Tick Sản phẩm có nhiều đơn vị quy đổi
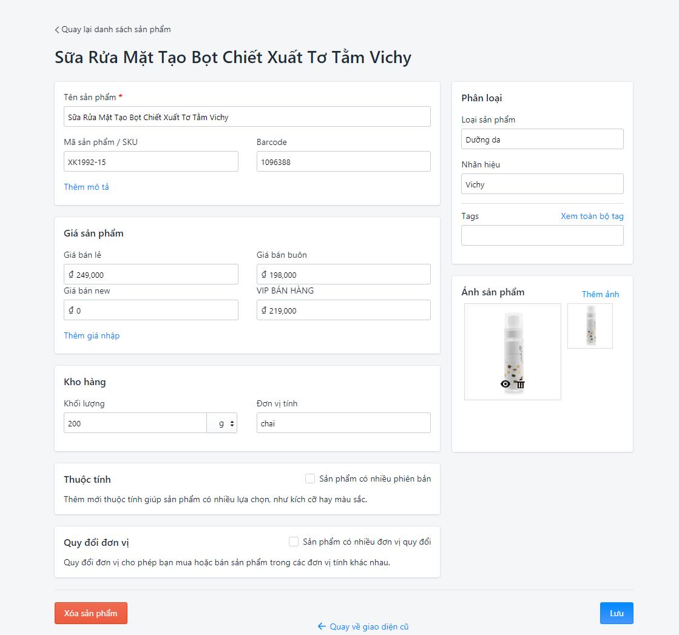This screenshot has width=679, height=635. point(294,542)
